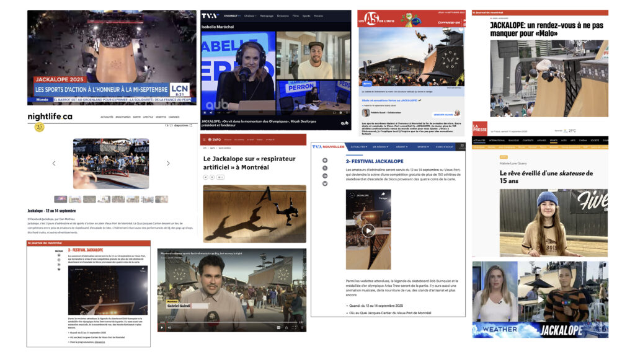The image size is (635, 357).
Task: Go to previous slide in nightlife.ca gallery
Action: (x=53, y=164)
